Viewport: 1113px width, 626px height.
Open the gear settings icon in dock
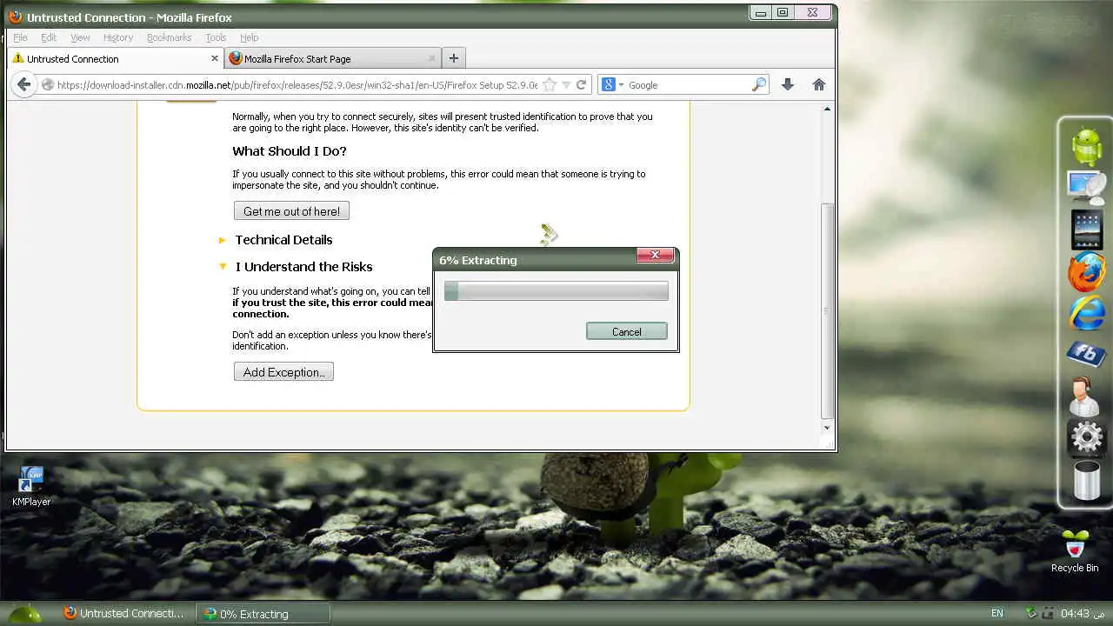click(x=1087, y=437)
